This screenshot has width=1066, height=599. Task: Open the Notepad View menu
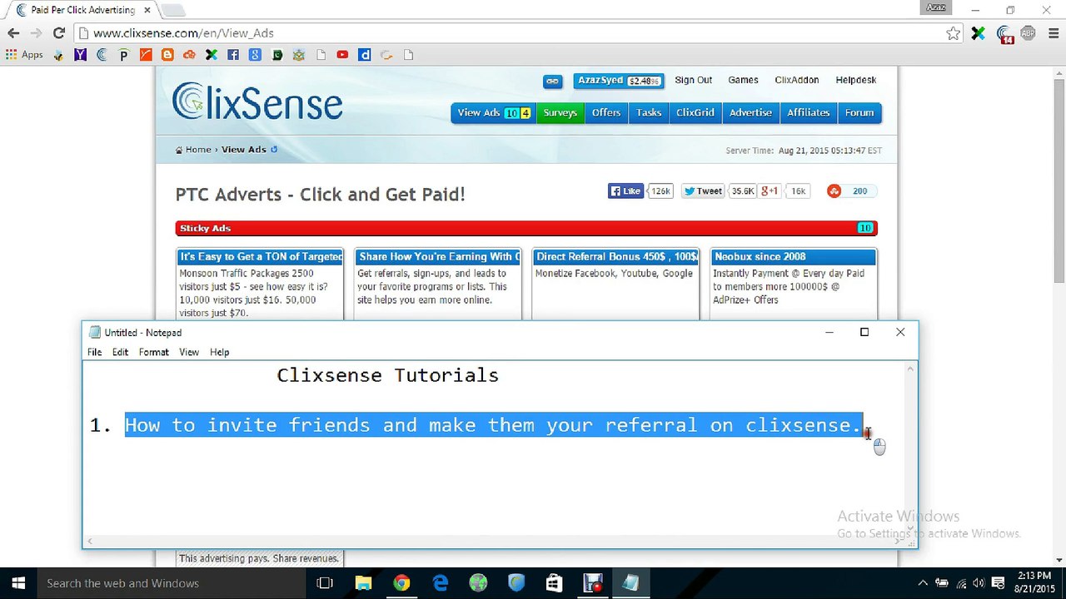(x=189, y=352)
